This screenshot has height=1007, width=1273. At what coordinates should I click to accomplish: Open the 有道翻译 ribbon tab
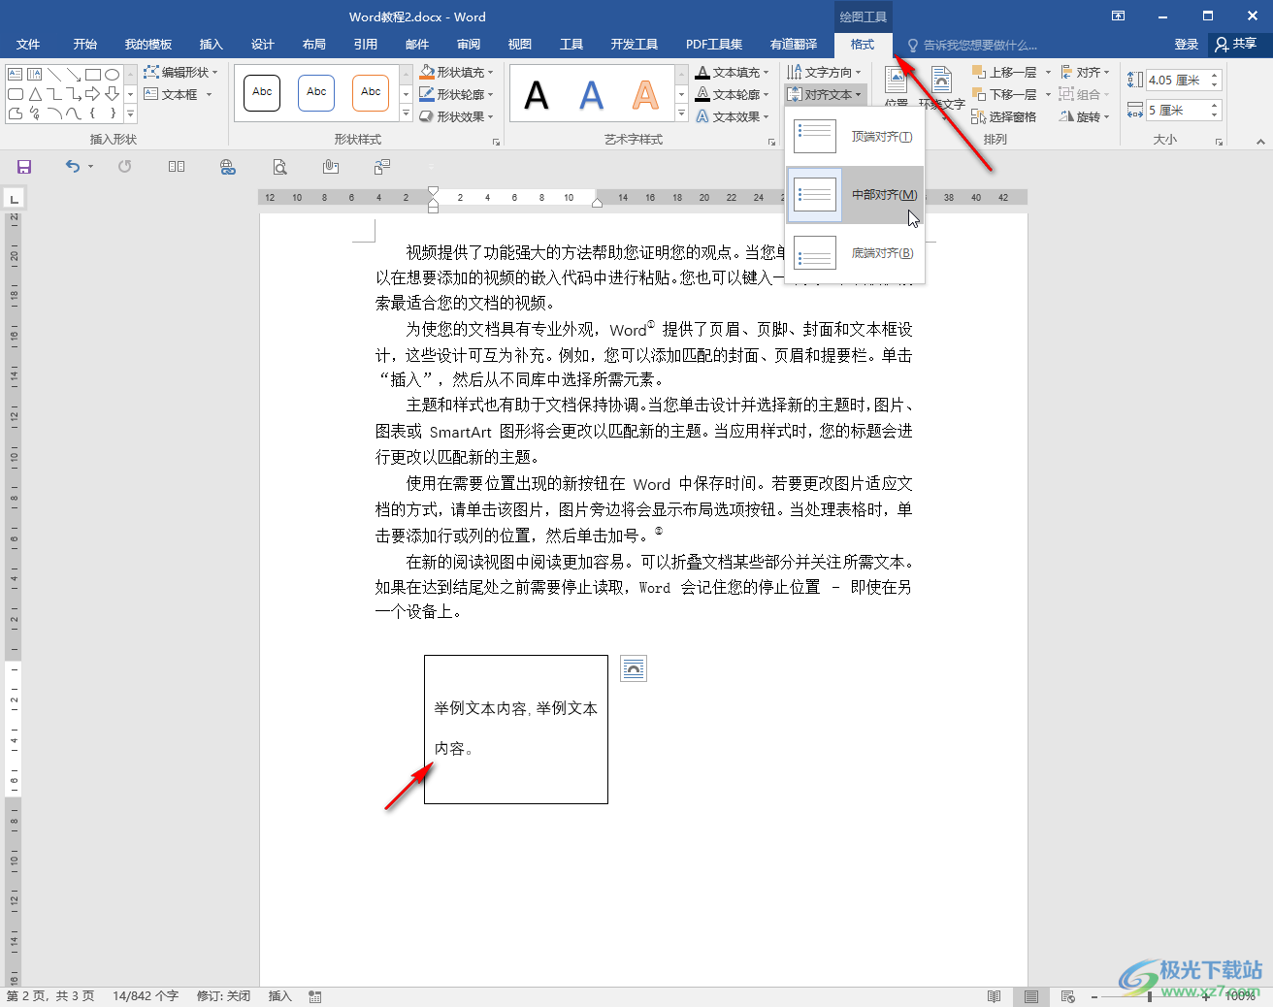(793, 45)
